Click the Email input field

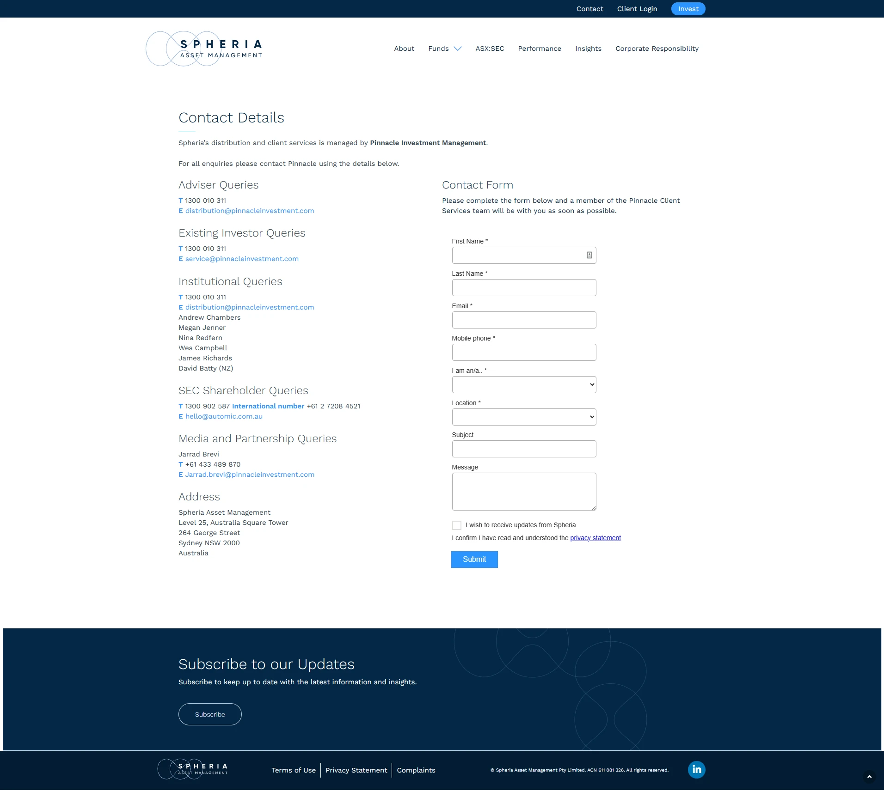point(524,320)
